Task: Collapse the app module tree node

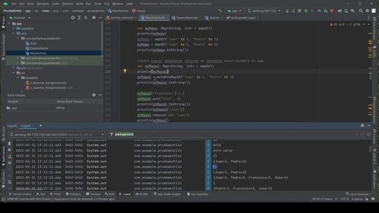Action: pos(9,24)
